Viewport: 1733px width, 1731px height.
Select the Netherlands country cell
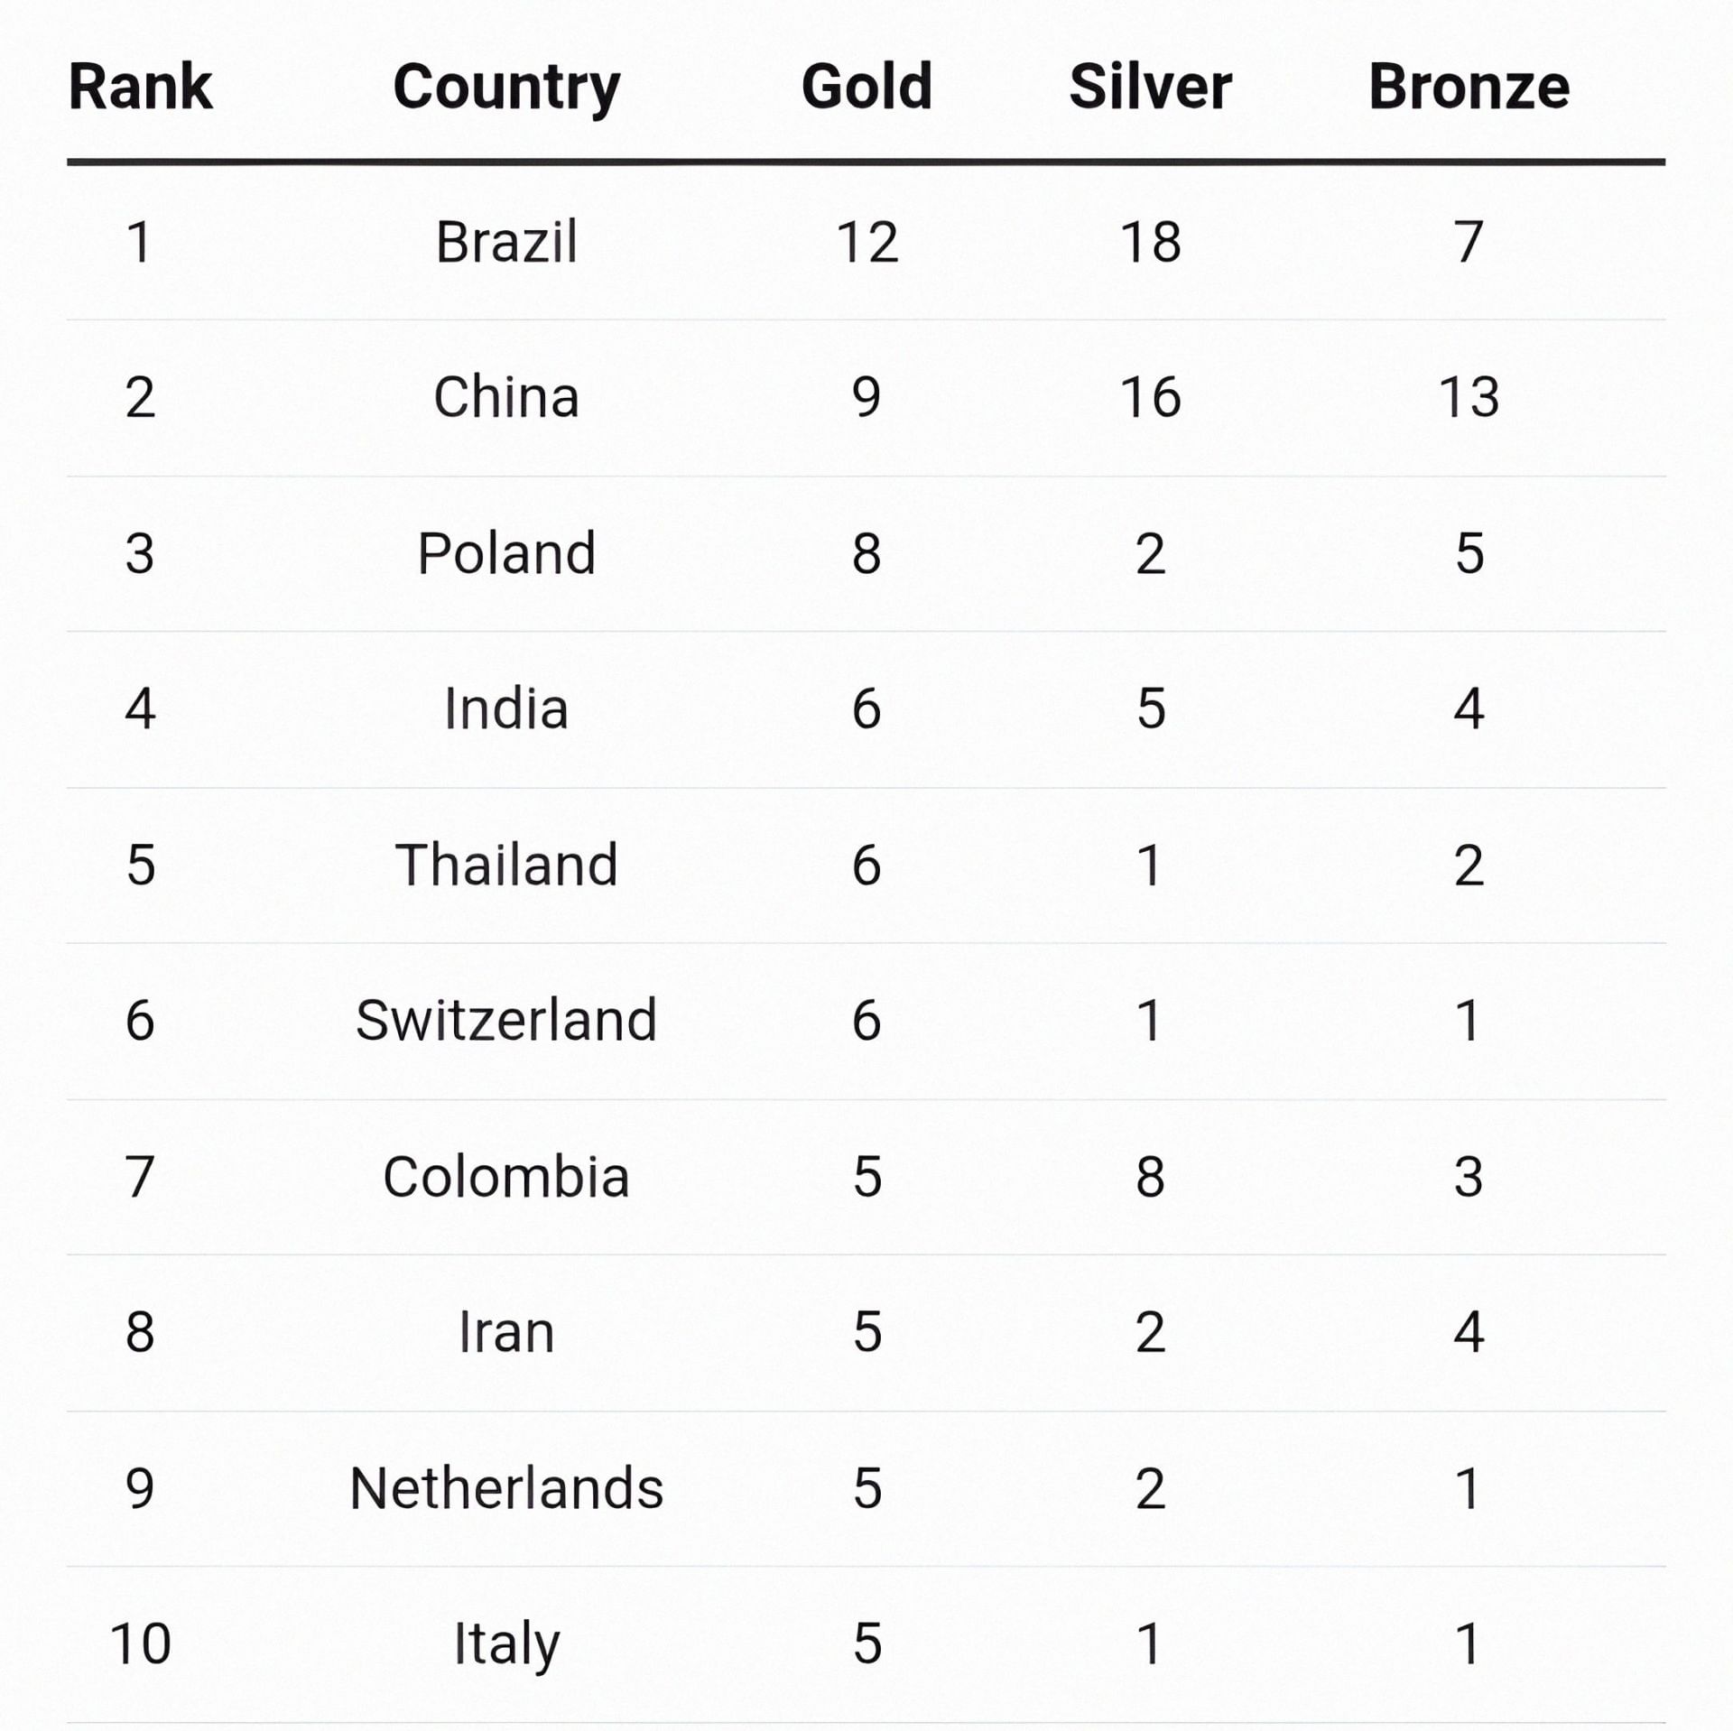tap(506, 1488)
